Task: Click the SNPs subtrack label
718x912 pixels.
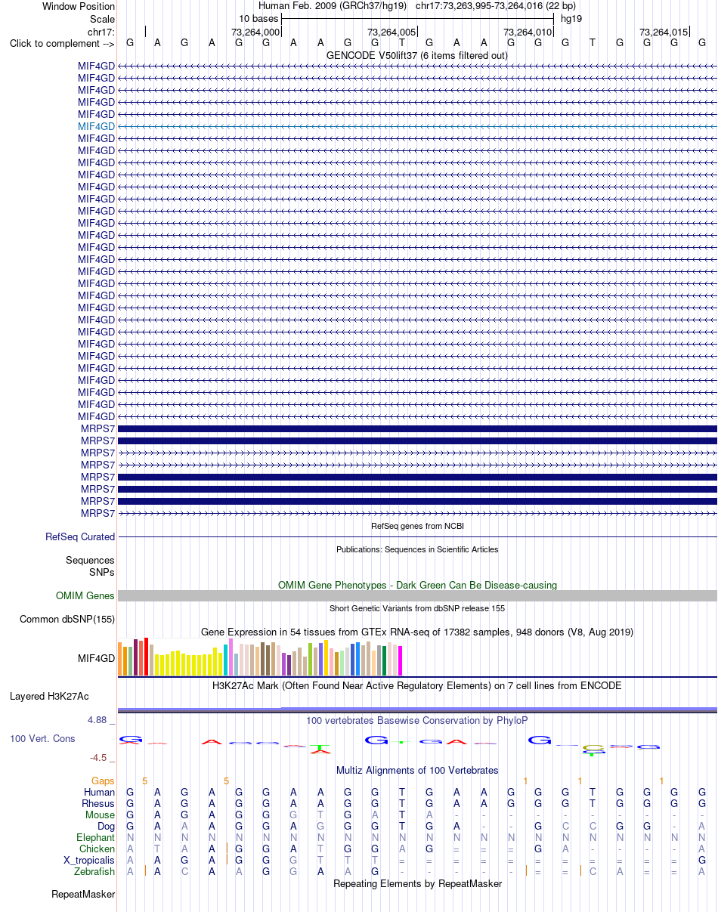Action: click(102, 572)
